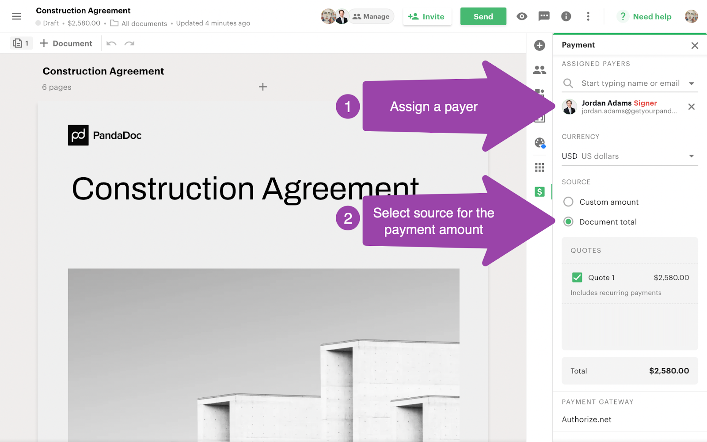Click the PandaDoc logo in document
707x442 pixels.
coord(105,135)
